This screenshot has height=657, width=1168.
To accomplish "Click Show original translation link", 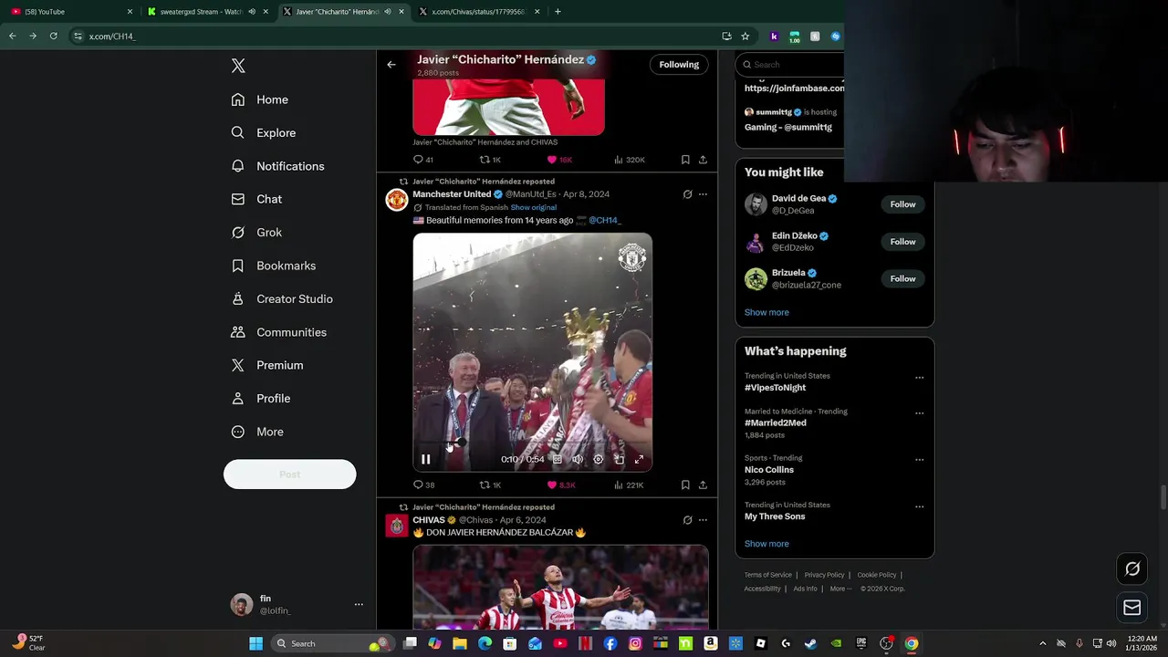I will click(x=533, y=207).
